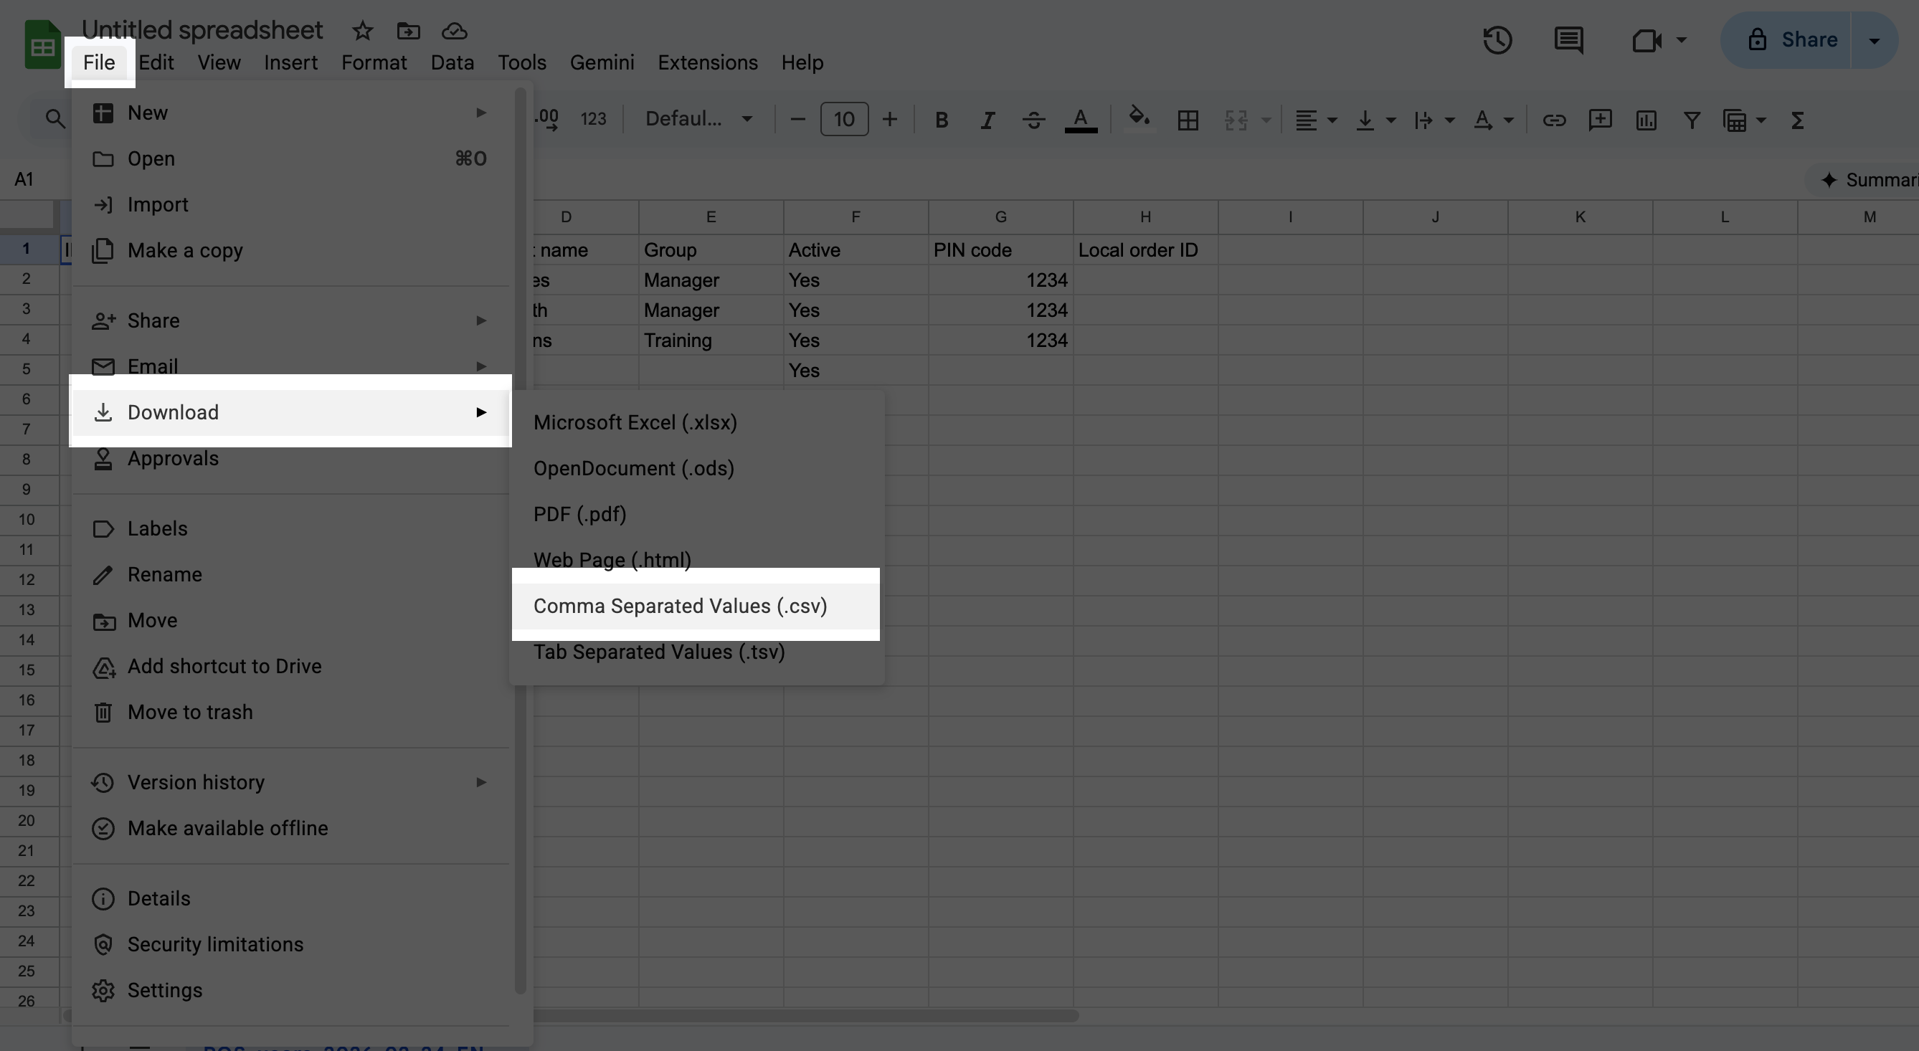Check the cloud document status icon
The width and height of the screenshot is (1919, 1051).
(x=455, y=32)
